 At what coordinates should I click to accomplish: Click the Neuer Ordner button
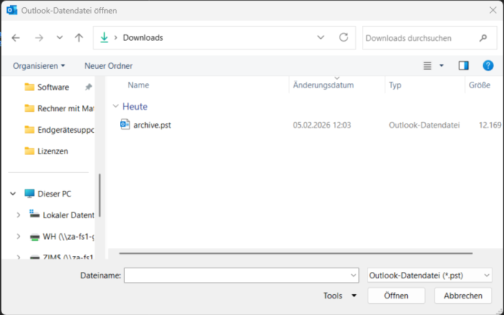click(108, 65)
